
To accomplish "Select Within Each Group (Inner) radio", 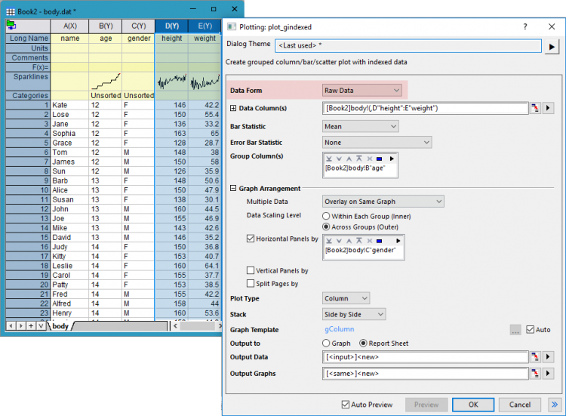I will point(326,216).
